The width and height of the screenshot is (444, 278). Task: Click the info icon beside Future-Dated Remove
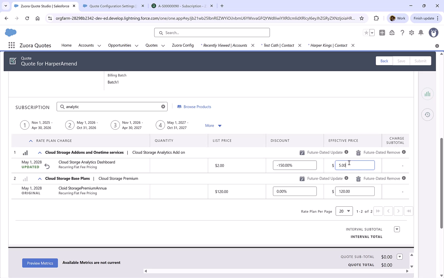(404, 152)
